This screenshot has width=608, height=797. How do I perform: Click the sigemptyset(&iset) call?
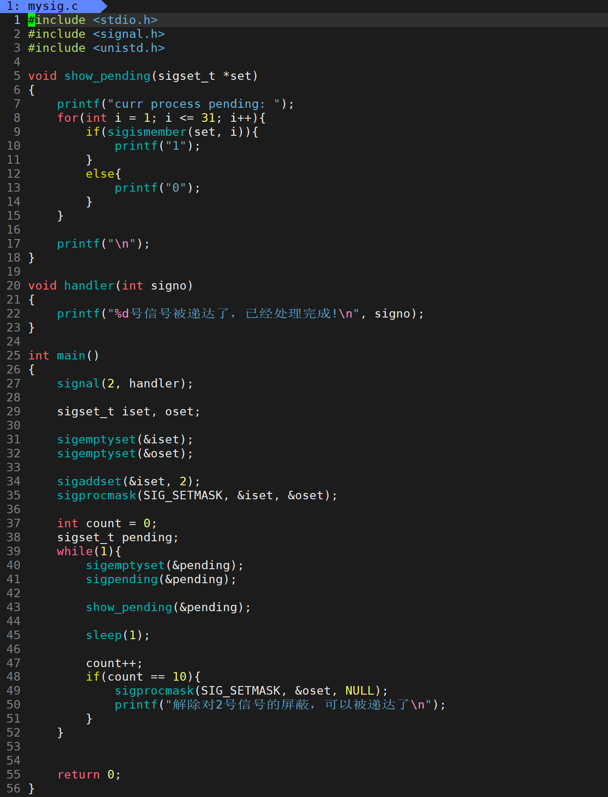pos(125,439)
